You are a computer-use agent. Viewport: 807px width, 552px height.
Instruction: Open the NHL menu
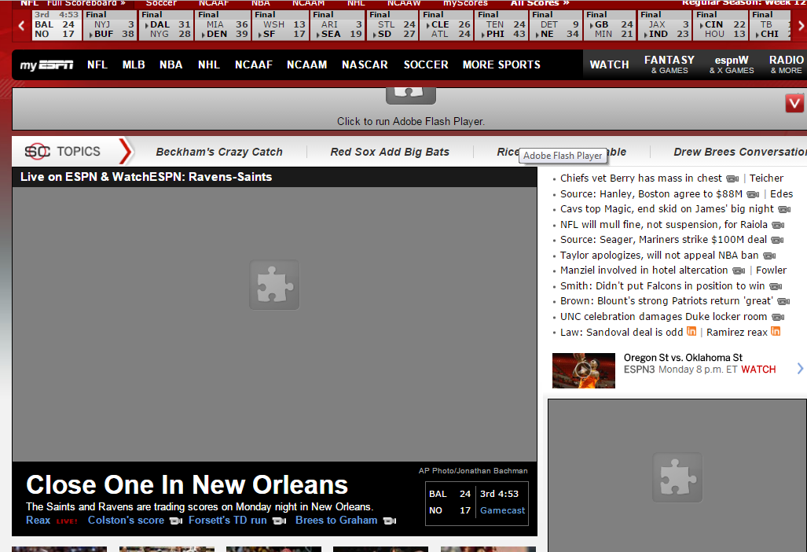tap(209, 65)
